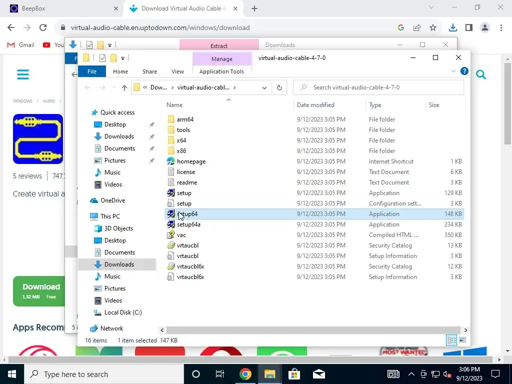
Task: Switch to details view layout
Action: click(x=452, y=340)
